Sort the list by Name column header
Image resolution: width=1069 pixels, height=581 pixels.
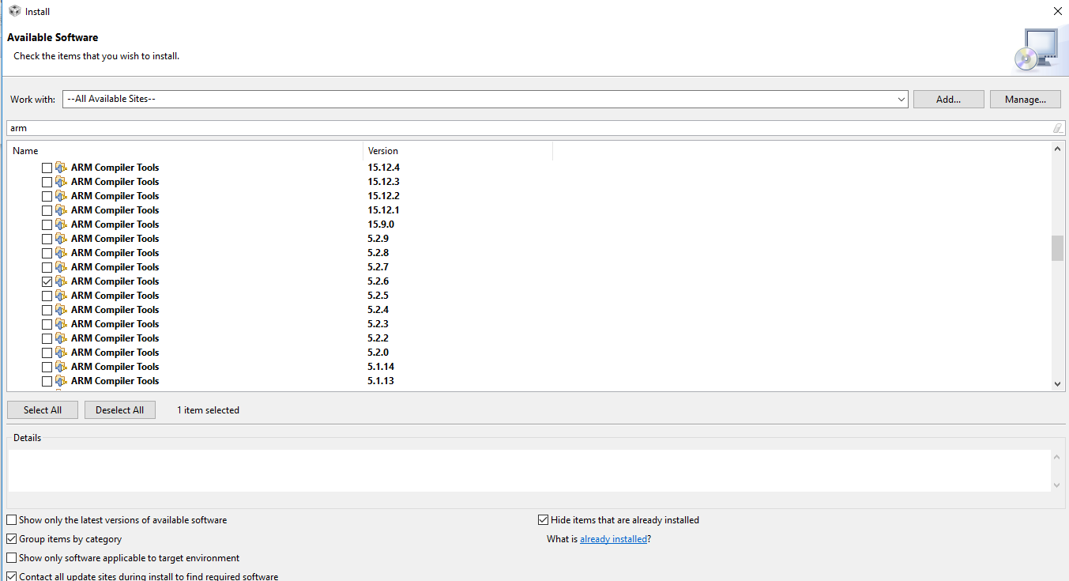(x=185, y=151)
